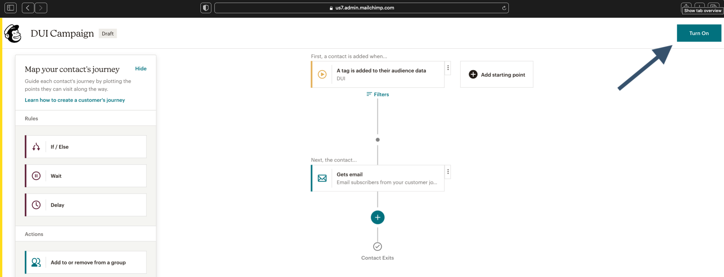This screenshot has width=724, height=277.
Task: Click the connector dot on the journey line
Action: [x=377, y=140]
